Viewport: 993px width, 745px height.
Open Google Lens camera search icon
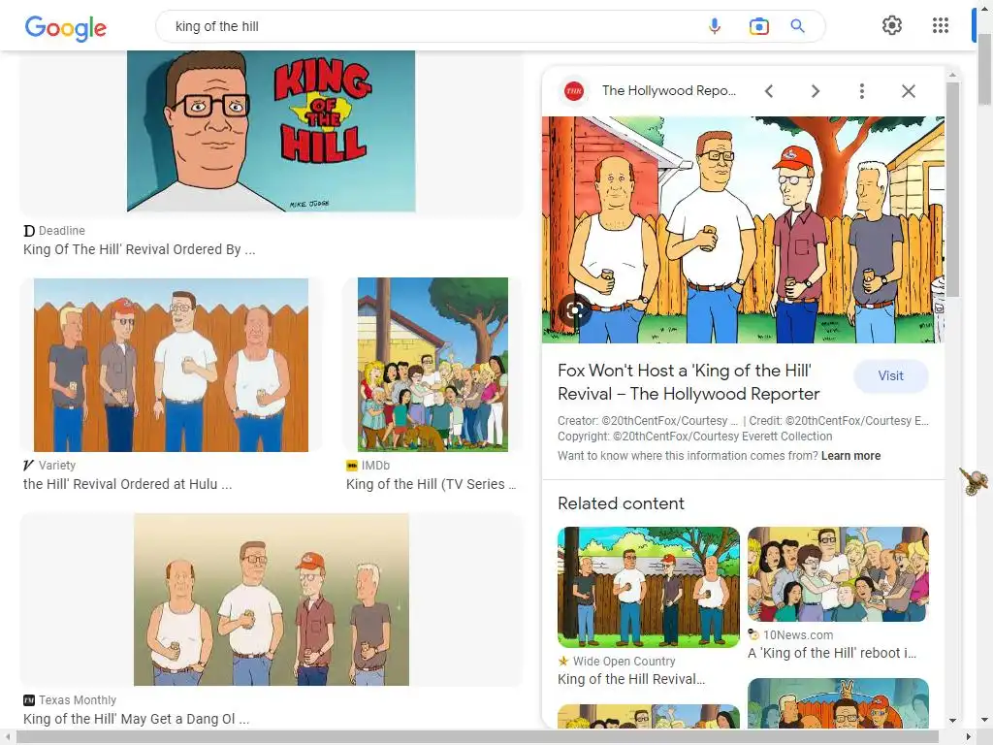coord(758,26)
